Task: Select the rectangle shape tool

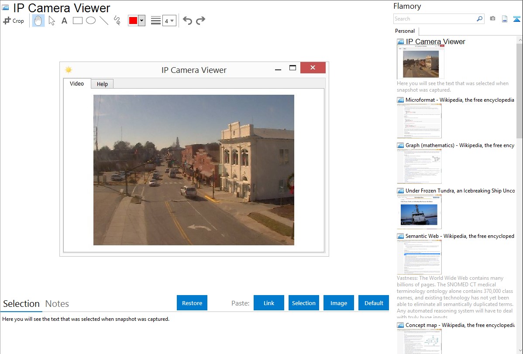Action: point(77,21)
